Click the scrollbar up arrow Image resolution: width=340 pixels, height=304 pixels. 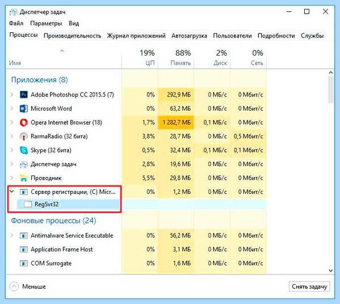coord(331,73)
